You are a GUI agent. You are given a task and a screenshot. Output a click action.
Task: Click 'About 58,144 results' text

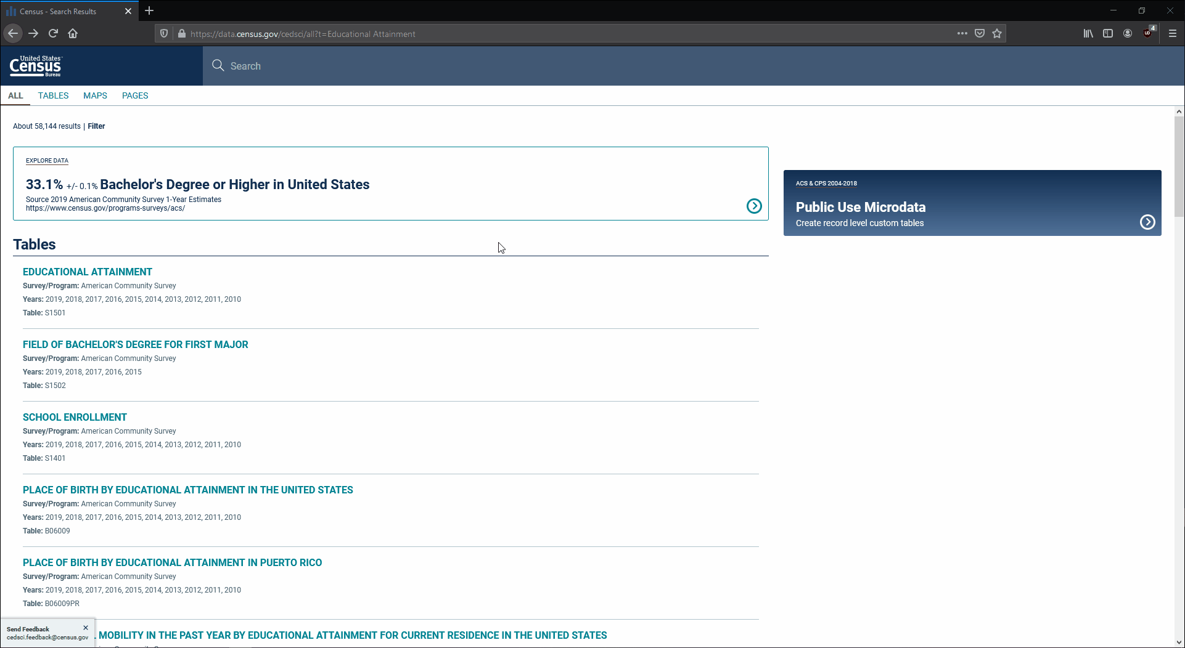[x=47, y=126]
